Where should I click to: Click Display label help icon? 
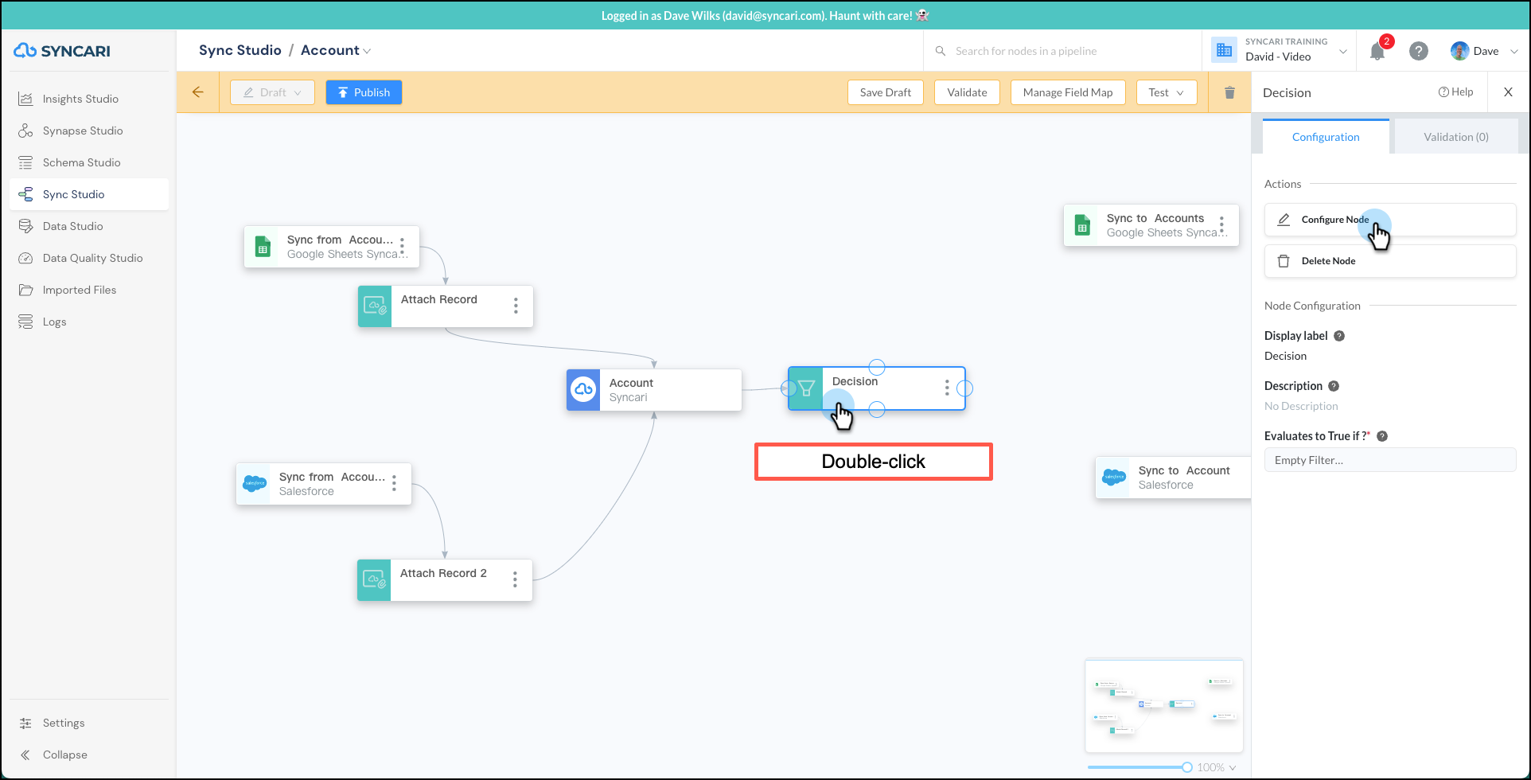(1339, 336)
